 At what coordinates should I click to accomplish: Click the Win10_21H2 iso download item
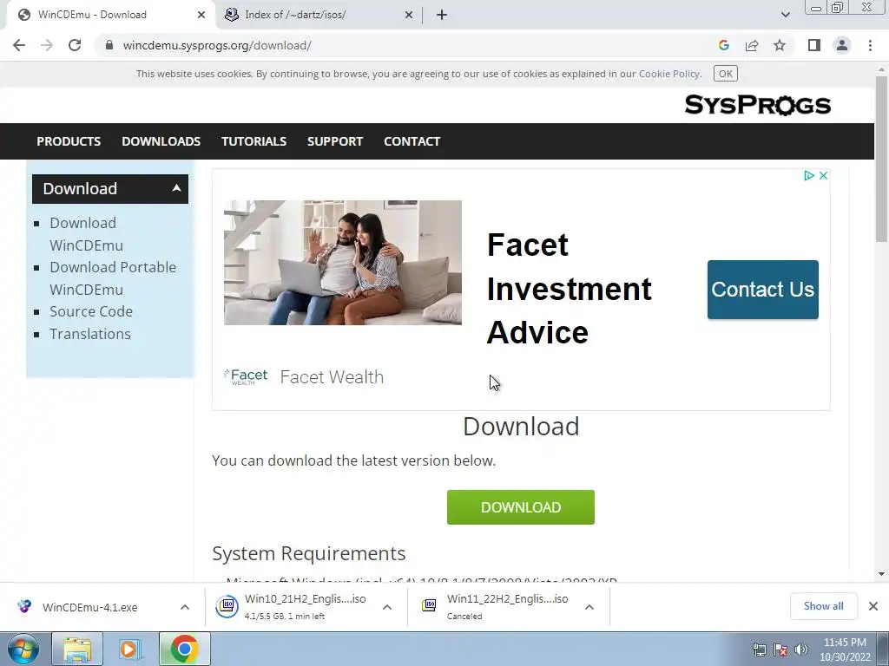(x=305, y=606)
